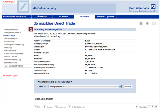Open the Ihr Konto tab
160x108 pixels.
pos(63,17)
